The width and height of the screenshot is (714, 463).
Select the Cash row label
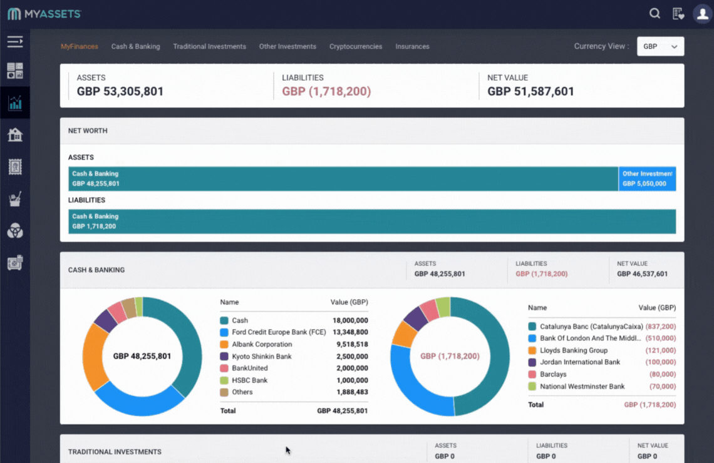point(240,320)
